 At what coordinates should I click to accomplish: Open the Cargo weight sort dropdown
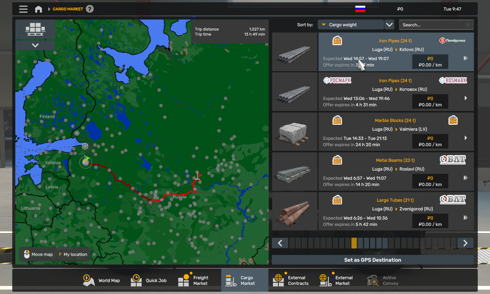tap(351, 25)
